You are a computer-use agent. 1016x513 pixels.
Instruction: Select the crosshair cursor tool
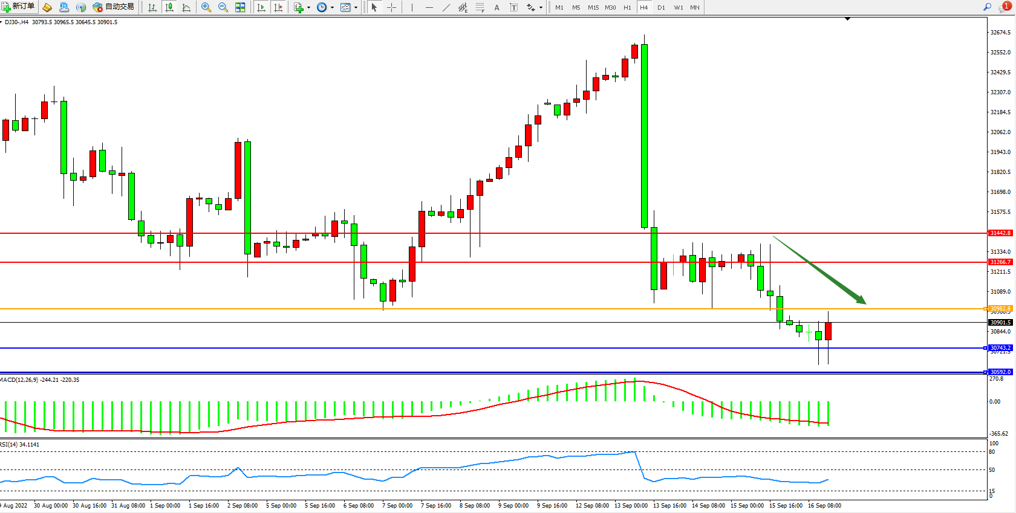[391, 7]
